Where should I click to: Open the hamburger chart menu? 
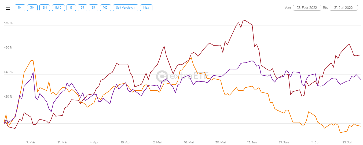8,8
